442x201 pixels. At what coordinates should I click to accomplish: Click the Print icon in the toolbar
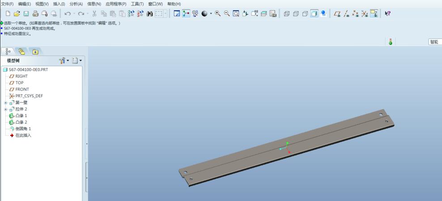click(x=35, y=13)
